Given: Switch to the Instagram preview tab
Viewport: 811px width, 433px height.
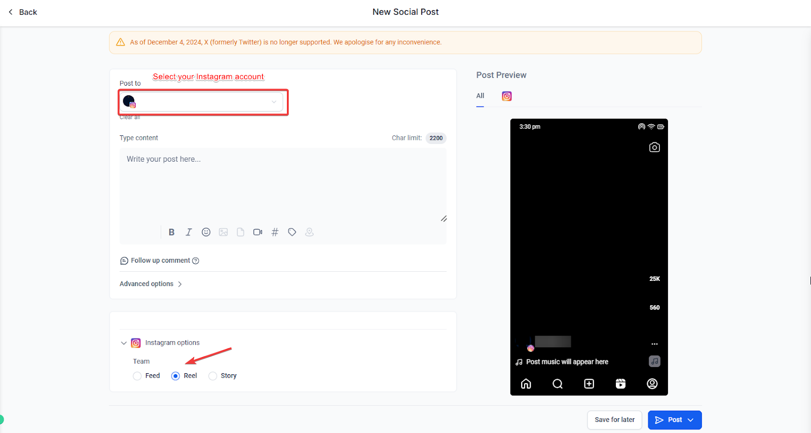Looking at the screenshot, I should coord(507,96).
